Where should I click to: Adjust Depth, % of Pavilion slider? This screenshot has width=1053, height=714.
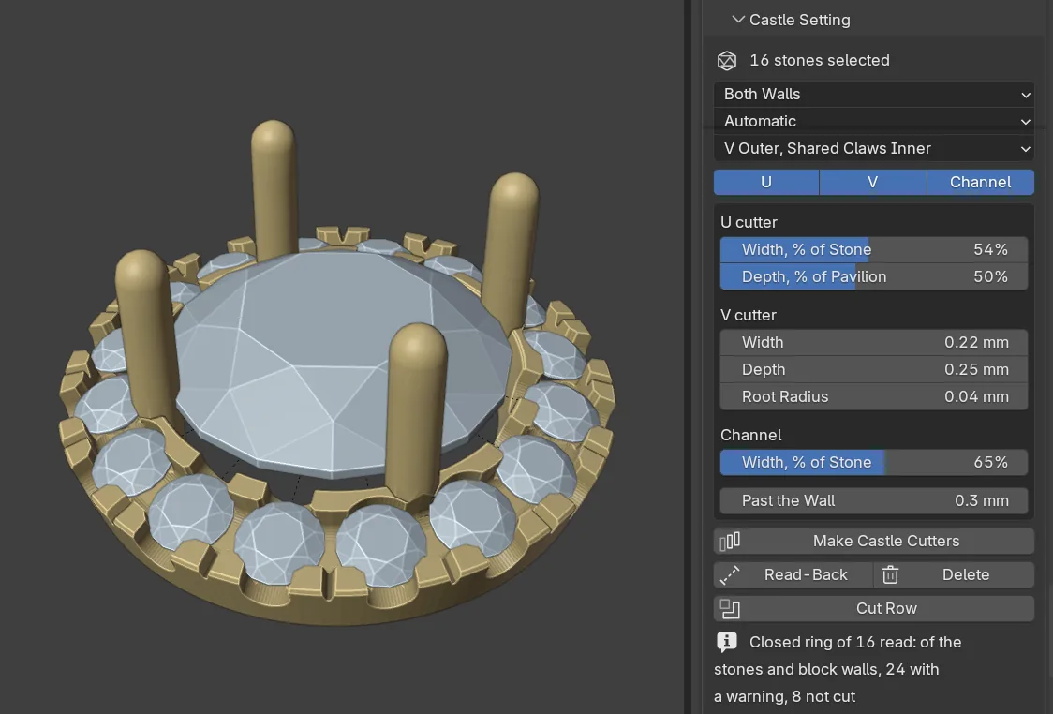pyautogui.click(x=874, y=276)
